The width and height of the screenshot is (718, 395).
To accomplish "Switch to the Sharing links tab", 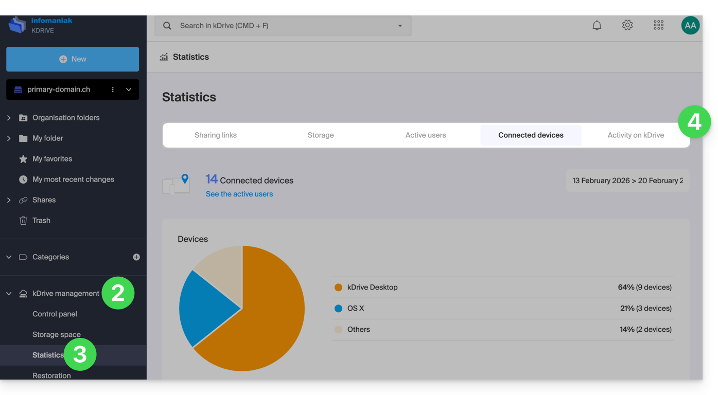I will click(216, 135).
